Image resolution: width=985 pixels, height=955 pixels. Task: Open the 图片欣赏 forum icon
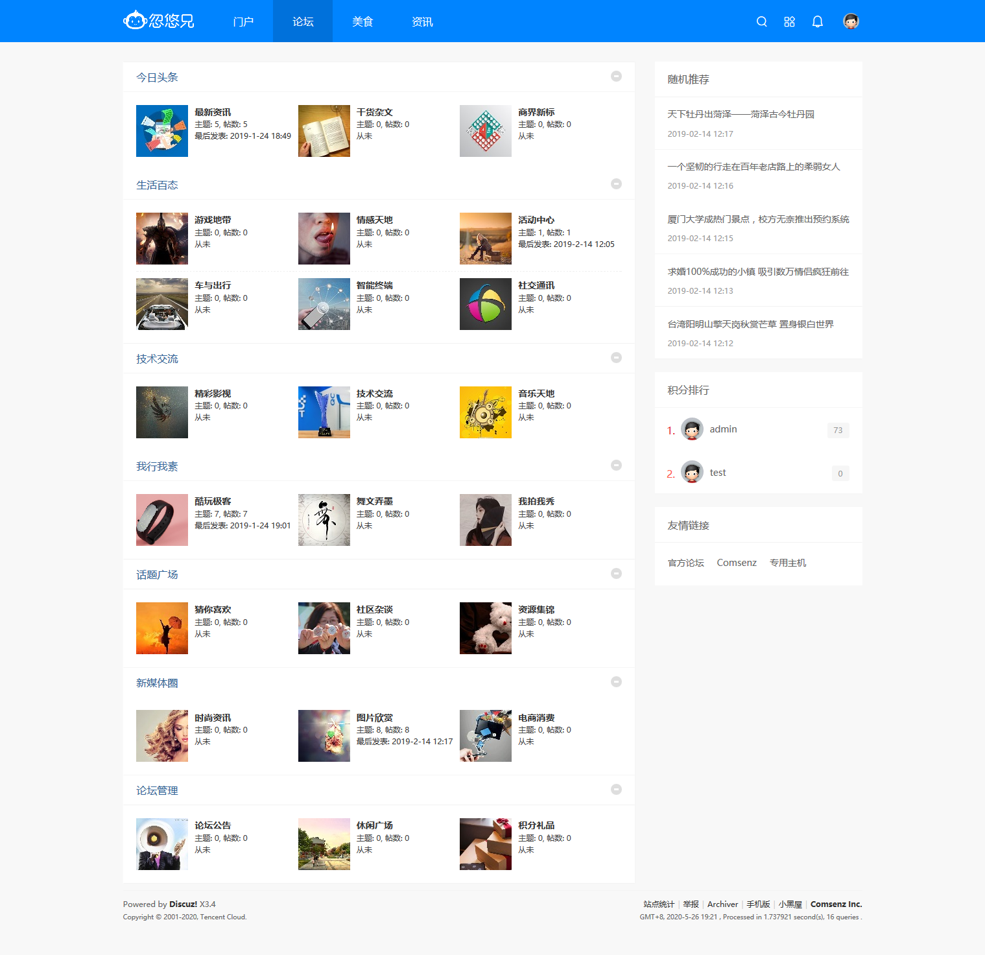324,736
